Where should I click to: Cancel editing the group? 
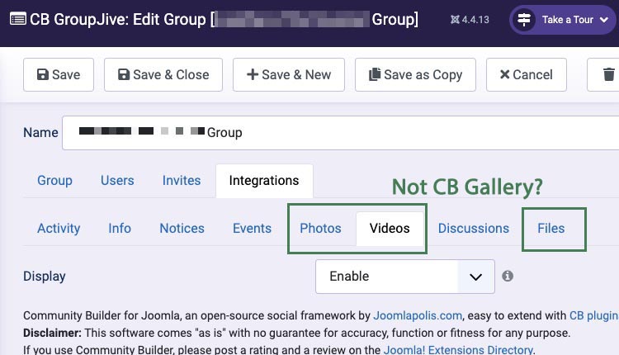click(526, 74)
